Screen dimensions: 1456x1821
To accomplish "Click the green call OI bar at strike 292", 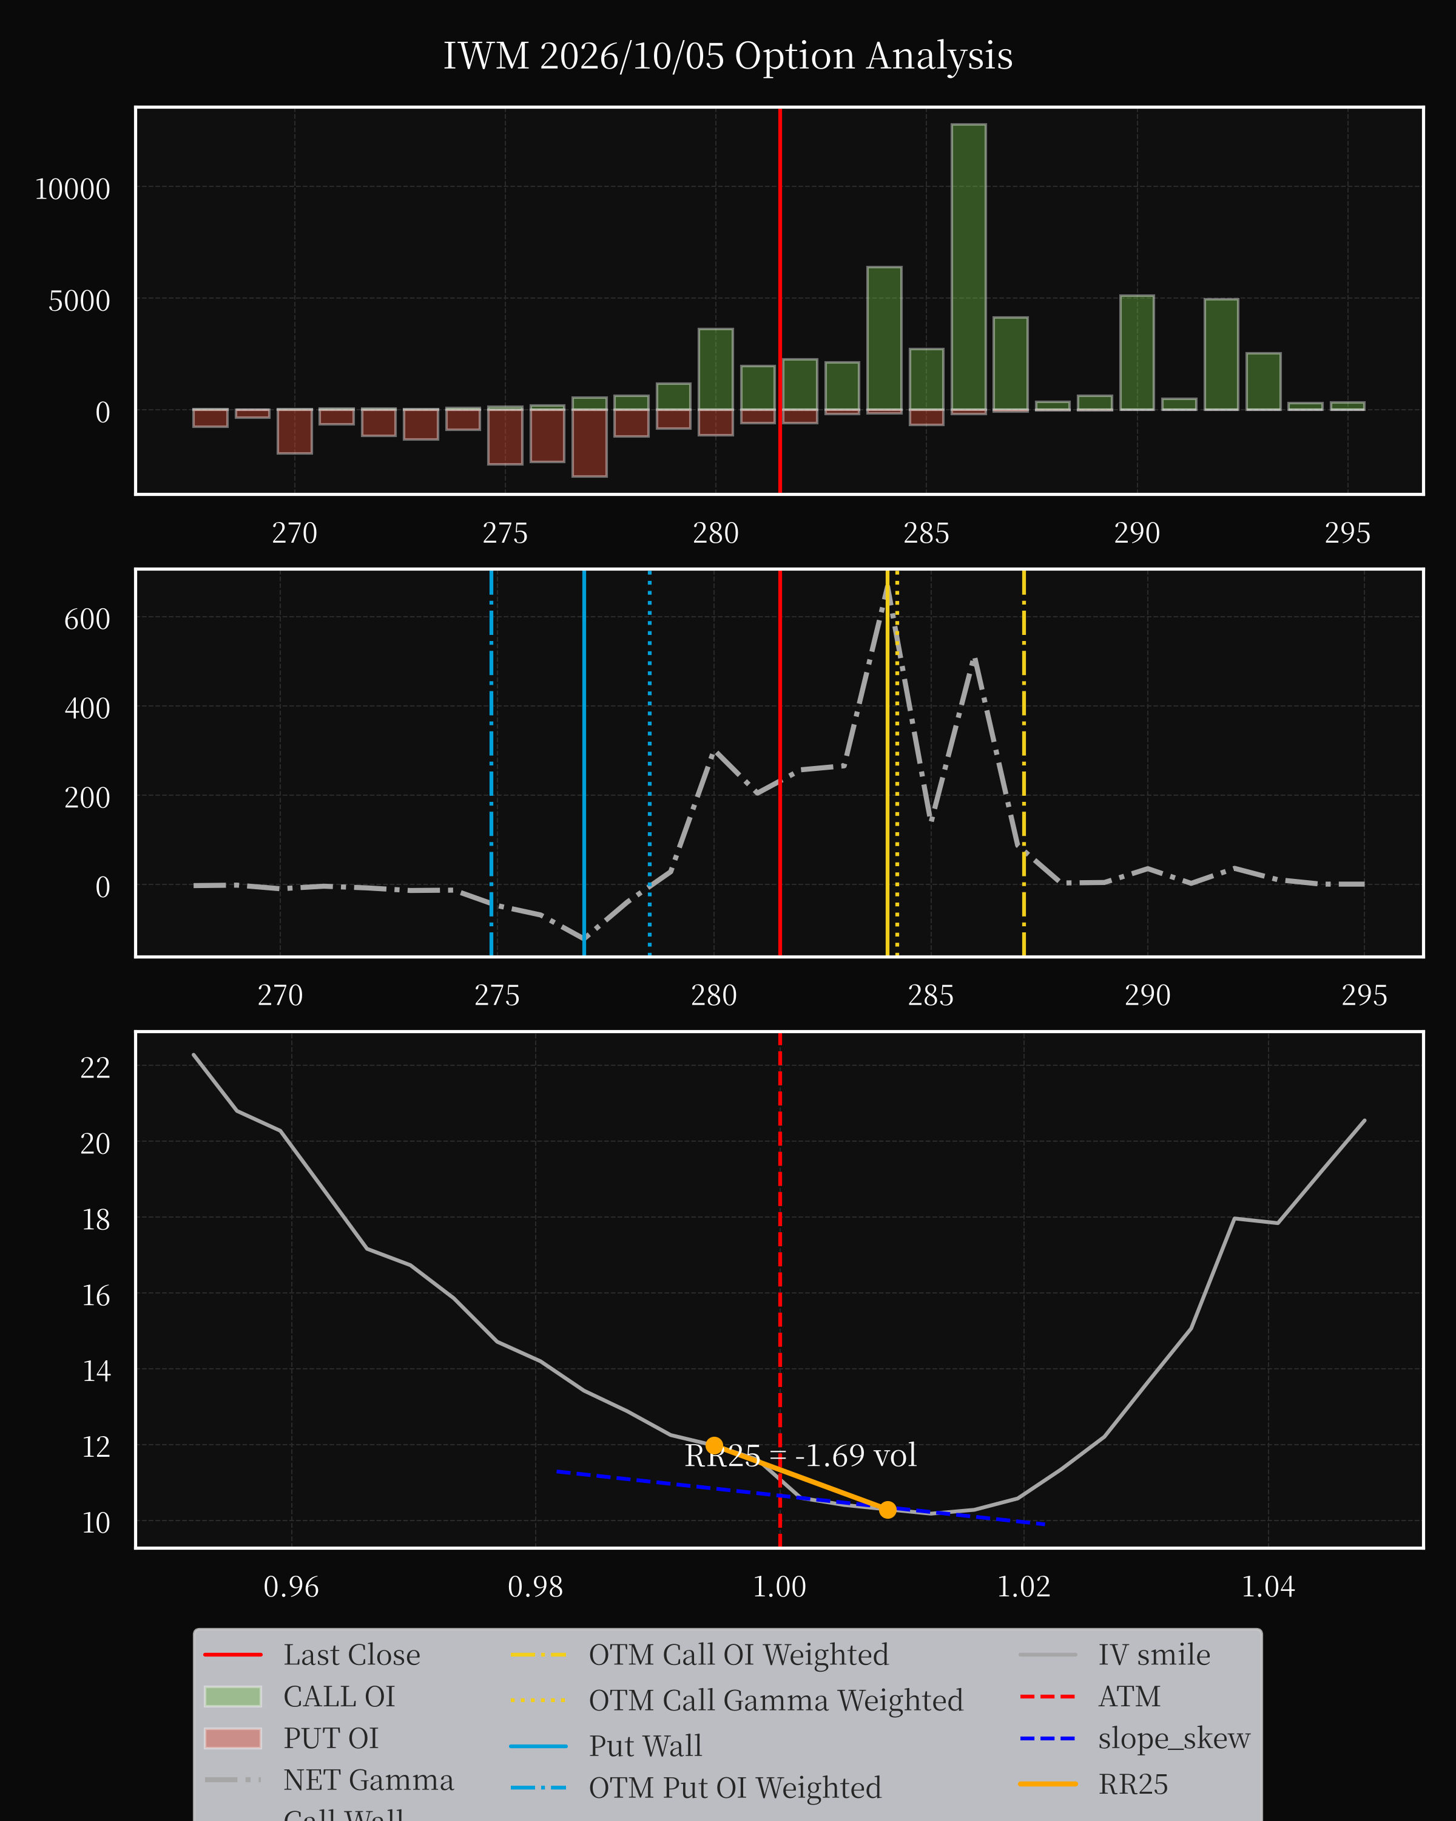I will coord(1221,354).
